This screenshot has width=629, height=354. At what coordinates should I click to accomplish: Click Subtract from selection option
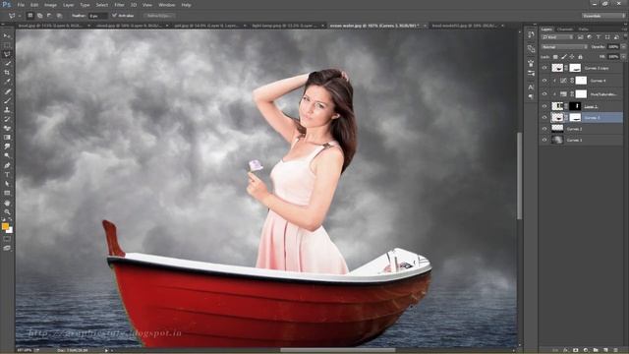[49, 16]
